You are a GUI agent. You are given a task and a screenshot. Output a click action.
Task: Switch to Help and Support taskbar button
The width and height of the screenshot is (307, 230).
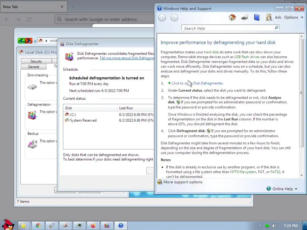click(121, 226)
